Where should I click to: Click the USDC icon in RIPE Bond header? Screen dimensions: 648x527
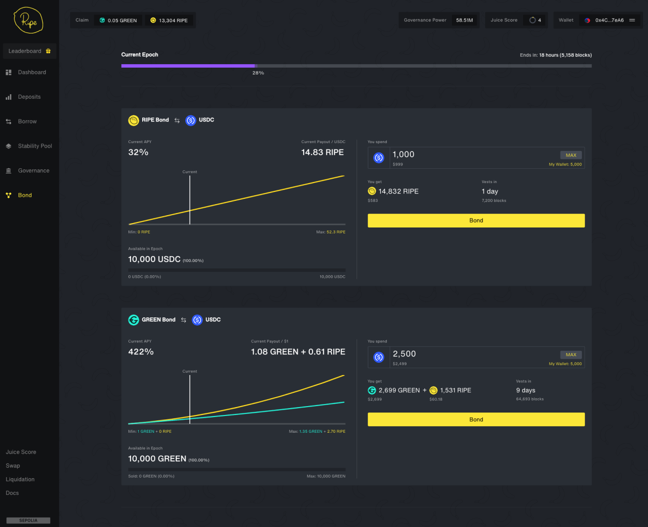pyautogui.click(x=191, y=120)
